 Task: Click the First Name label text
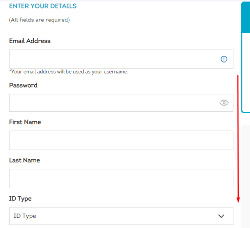tap(25, 122)
